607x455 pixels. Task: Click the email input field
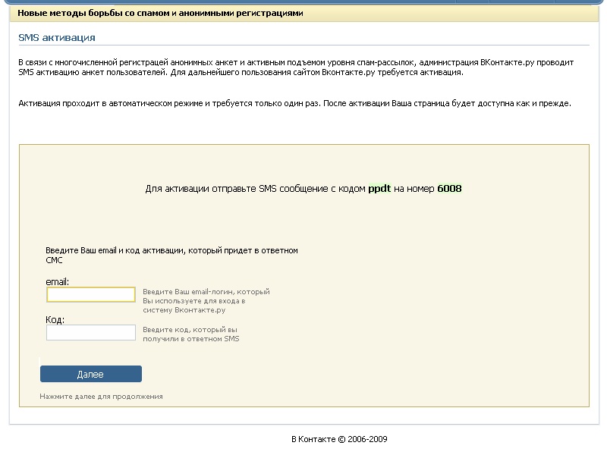91,294
